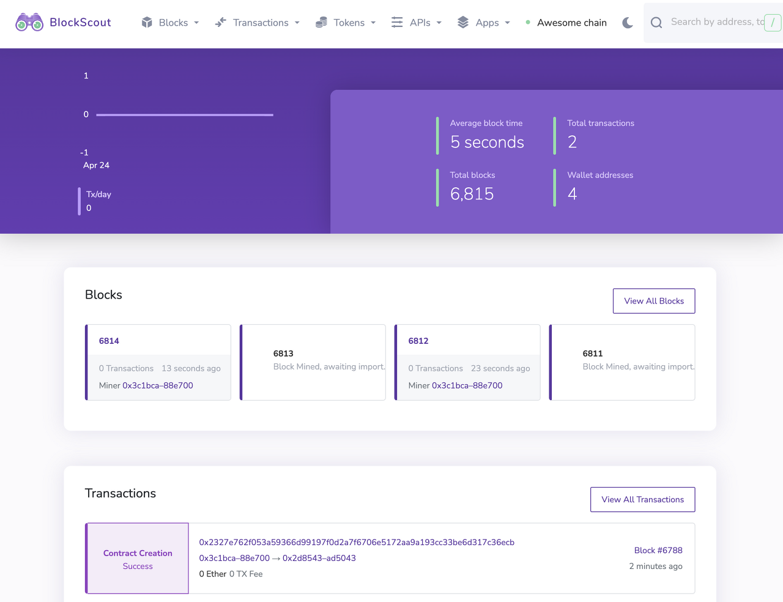Click the magnifying glass search icon
Image resolution: width=783 pixels, height=602 pixels.
[x=656, y=23]
